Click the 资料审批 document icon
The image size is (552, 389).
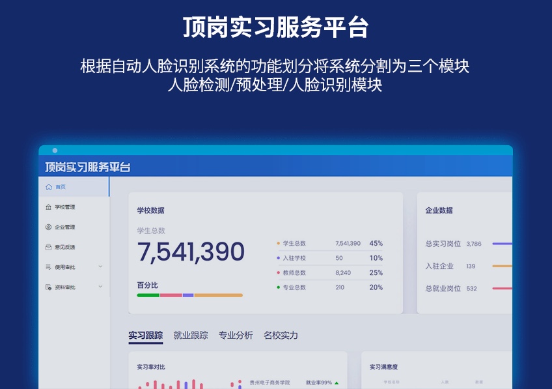click(x=49, y=287)
